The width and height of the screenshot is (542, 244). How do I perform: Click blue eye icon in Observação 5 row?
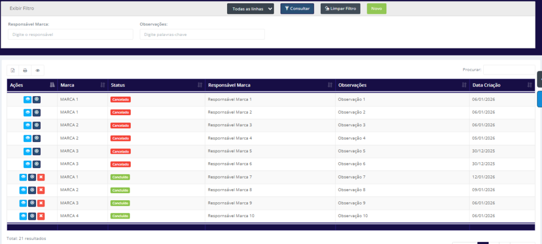click(28, 151)
